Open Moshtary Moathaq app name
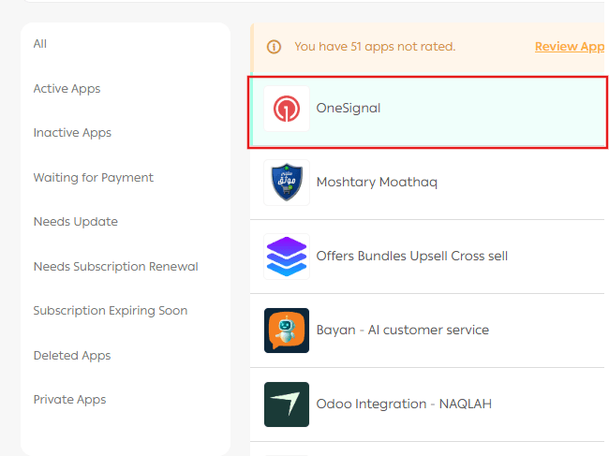This screenshot has width=609, height=456. coord(377,183)
